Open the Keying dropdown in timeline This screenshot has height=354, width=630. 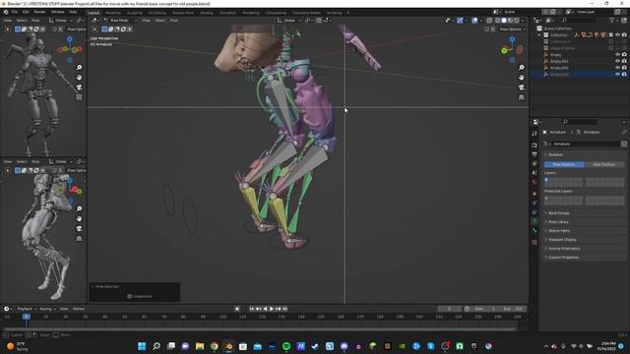(x=47, y=309)
